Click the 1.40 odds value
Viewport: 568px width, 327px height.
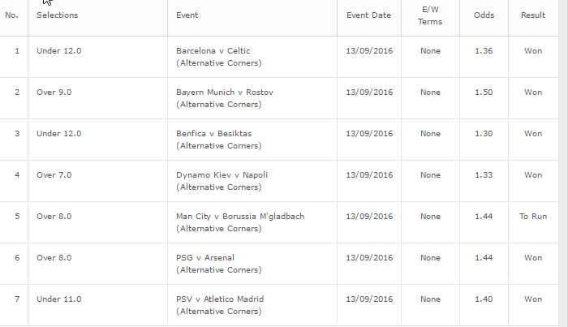pos(484,299)
